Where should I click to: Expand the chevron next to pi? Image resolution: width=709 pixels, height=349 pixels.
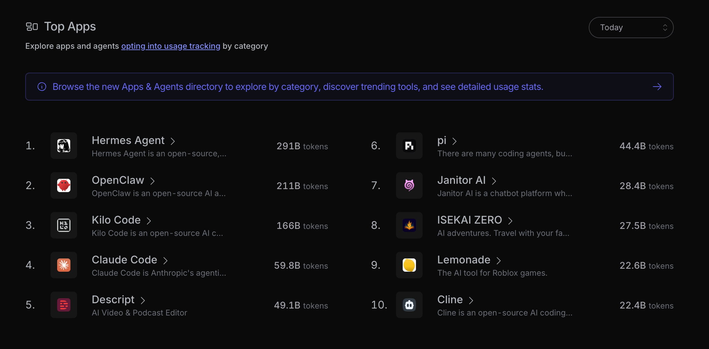click(x=455, y=141)
